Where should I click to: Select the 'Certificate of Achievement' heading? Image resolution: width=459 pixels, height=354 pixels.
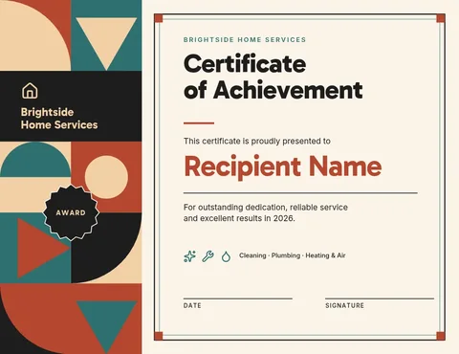(273, 77)
